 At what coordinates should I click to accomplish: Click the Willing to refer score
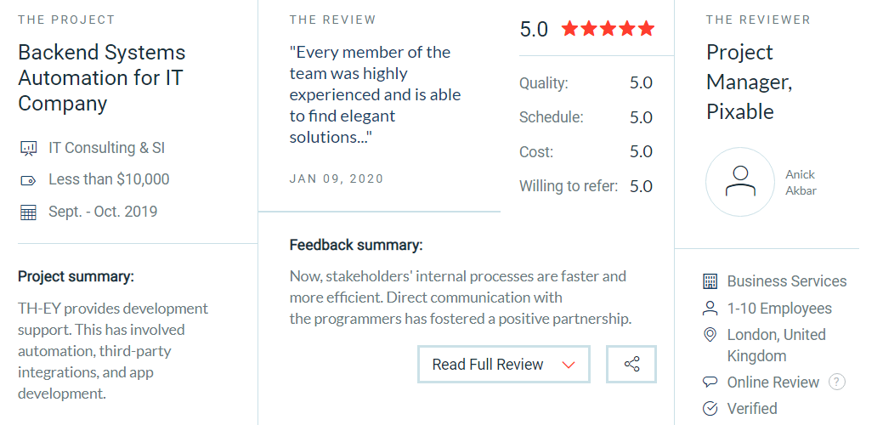click(x=641, y=186)
